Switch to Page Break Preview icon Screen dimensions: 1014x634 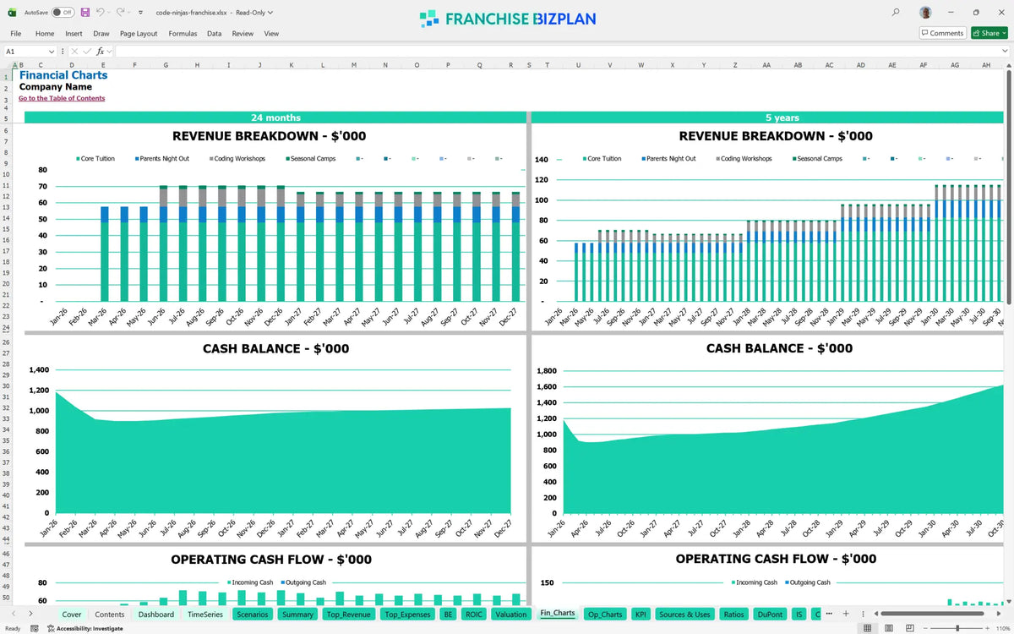click(911, 628)
